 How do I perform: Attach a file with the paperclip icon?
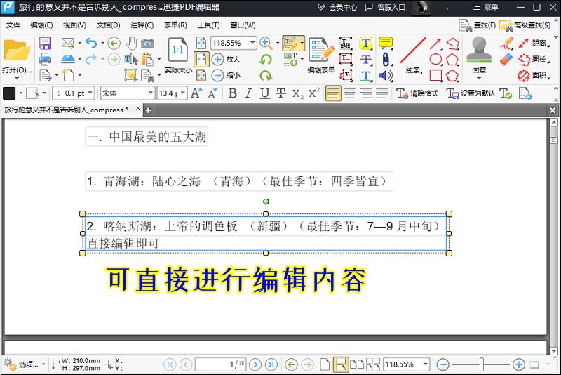click(386, 60)
